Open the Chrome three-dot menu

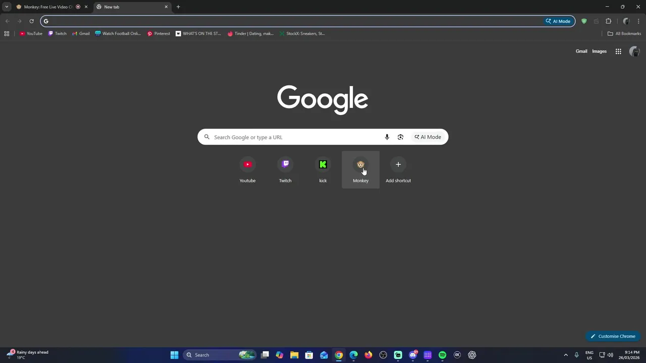click(x=638, y=21)
